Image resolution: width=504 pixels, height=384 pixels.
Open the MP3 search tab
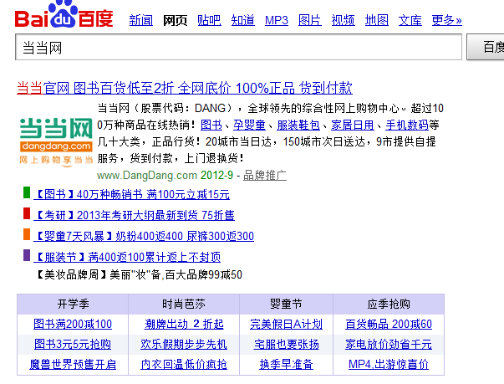click(277, 20)
